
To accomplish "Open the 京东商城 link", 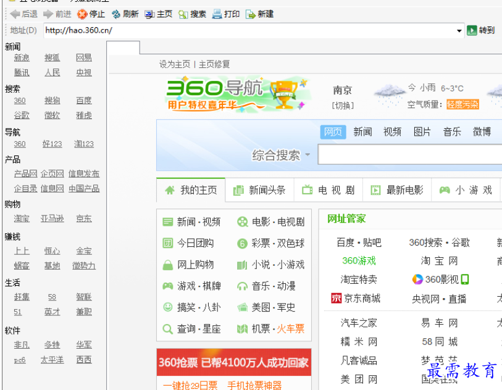I will [x=356, y=299].
